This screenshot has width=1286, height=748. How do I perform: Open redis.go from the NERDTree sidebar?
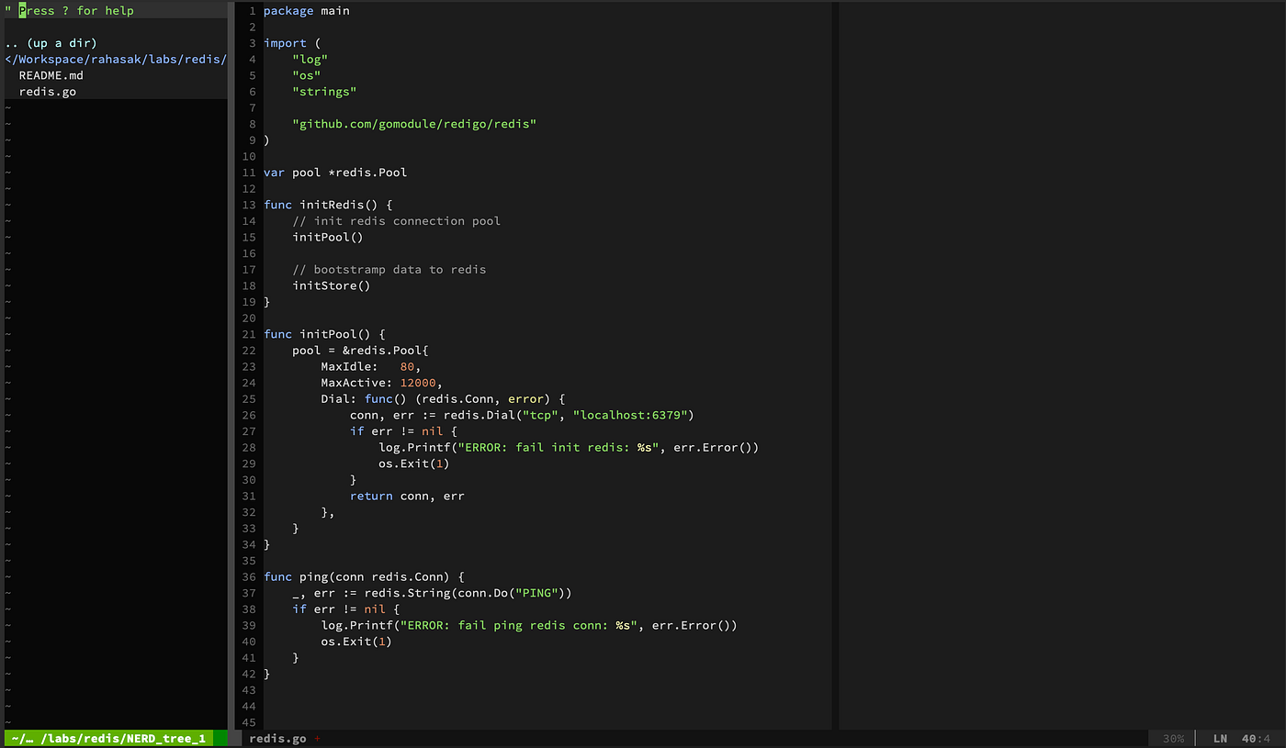click(47, 91)
